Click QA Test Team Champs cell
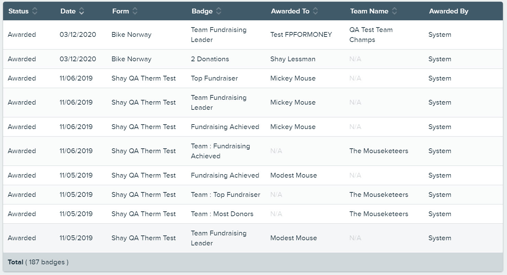 pyautogui.click(x=371, y=34)
